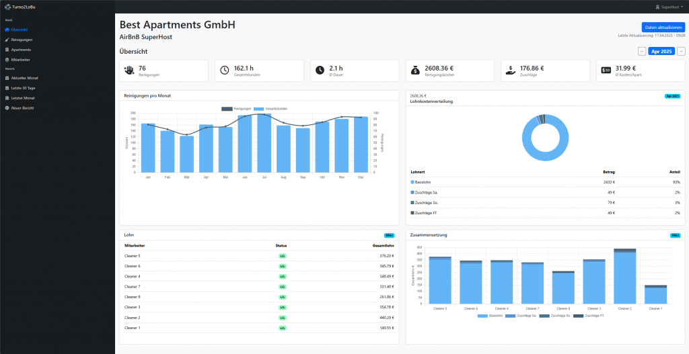
Task: Click the home icon beside Übersicht
Action: 7,30
